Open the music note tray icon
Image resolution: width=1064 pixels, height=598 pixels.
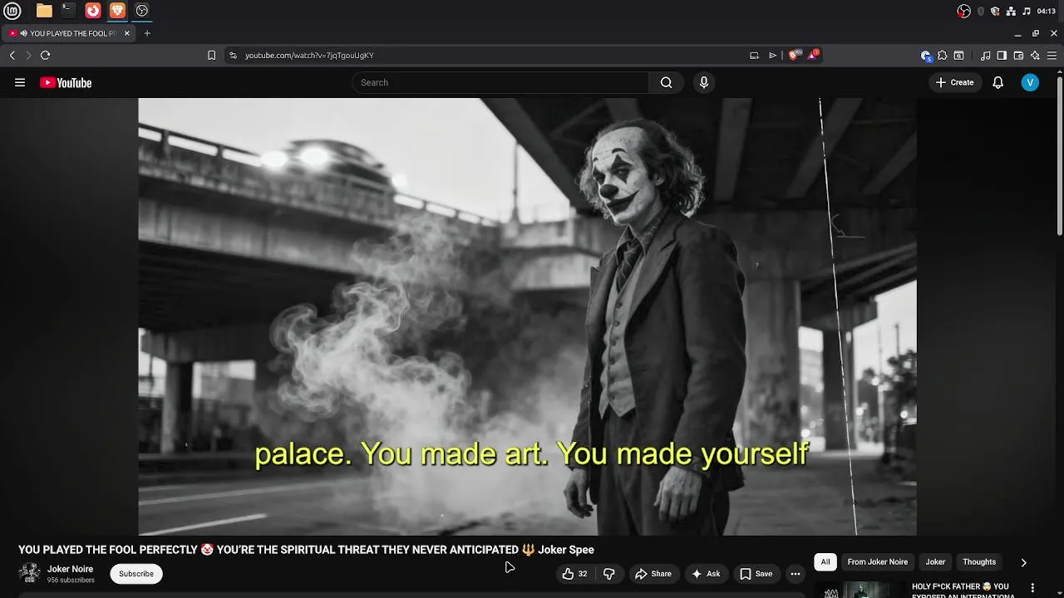tap(1027, 11)
